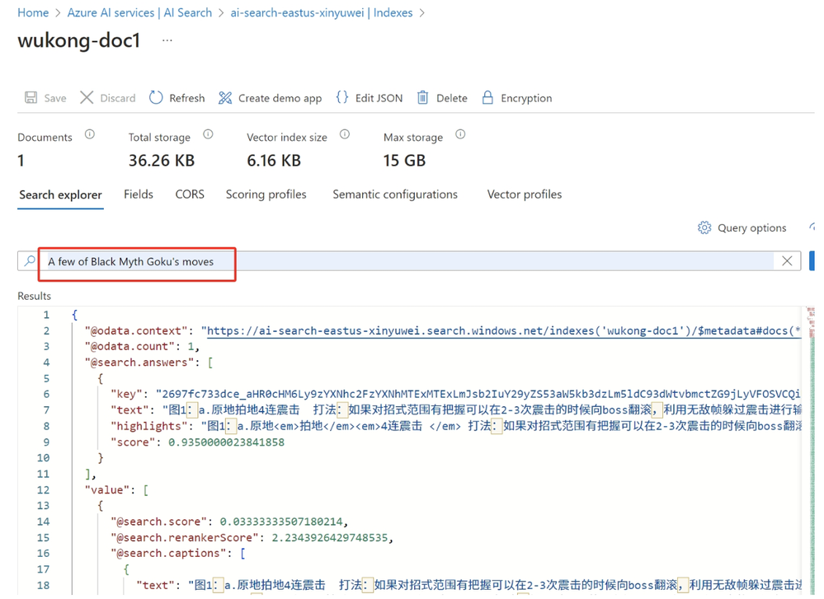Open ai-search-eastus-xinyuwei | Indexes breadcrumb
The width and height of the screenshot is (824, 599).
pyautogui.click(x=322, y=12)
